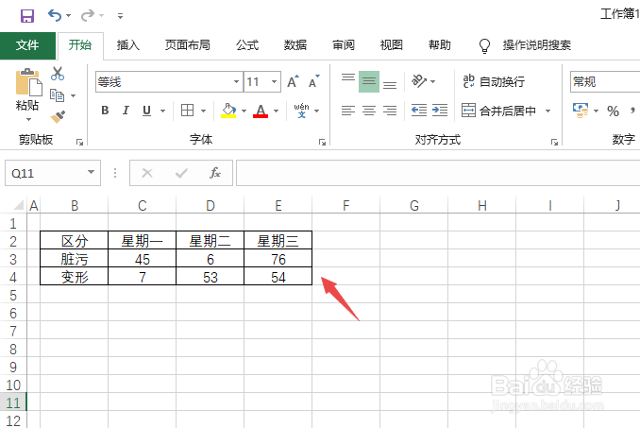Open the 合并后居中 dropdown arrow
The height and width of the screenshot is (428, 640).
(x=547, y=111)
